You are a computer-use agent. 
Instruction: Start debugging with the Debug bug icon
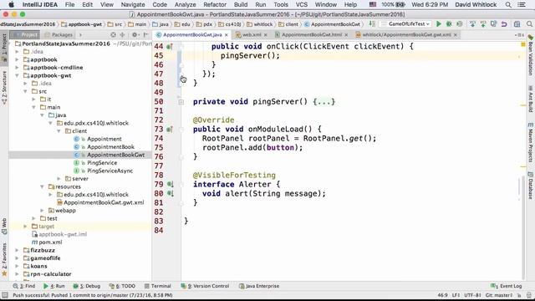pyautogui.click(x=449, y=24)
